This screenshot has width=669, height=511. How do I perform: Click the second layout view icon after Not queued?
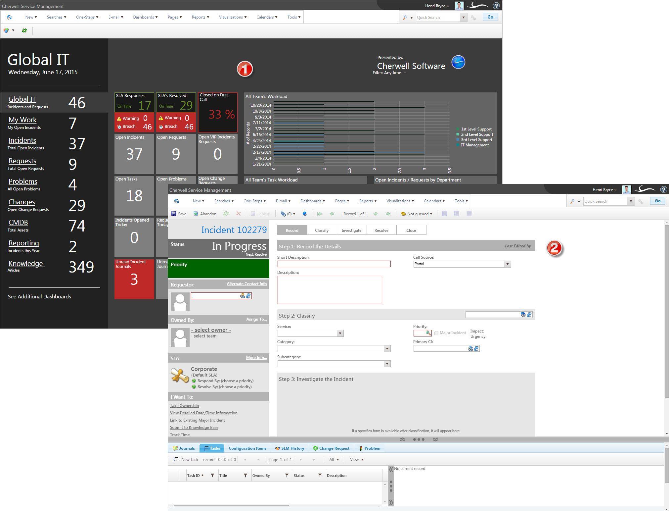pyautogui.click(x=457, y=214)
